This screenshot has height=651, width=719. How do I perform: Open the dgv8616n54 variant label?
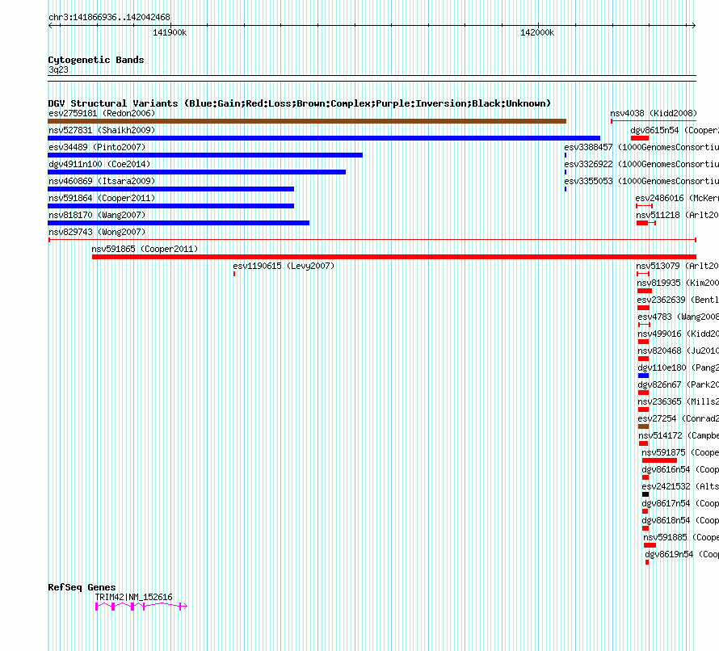[680, 469]
